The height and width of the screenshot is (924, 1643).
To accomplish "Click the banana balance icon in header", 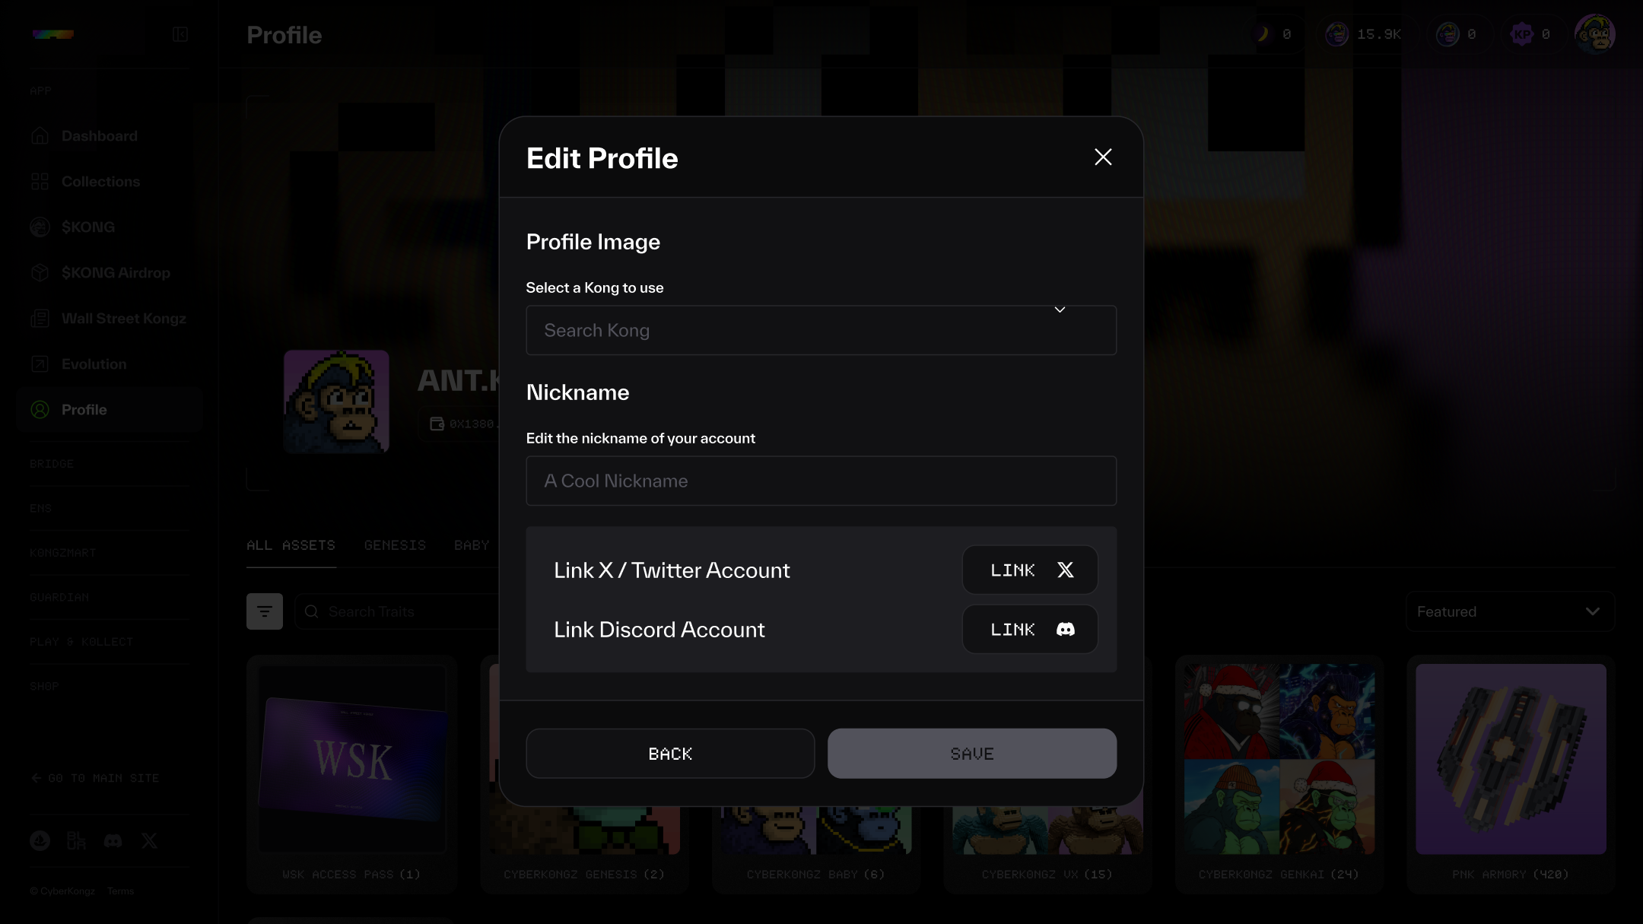I will (x=1263, y=34).
